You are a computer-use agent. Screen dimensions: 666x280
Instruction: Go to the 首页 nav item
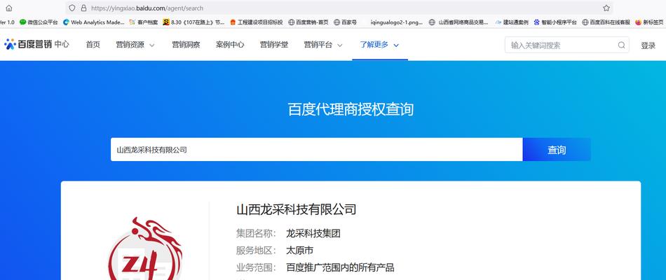pyautogui.click(x=93, y=45)
